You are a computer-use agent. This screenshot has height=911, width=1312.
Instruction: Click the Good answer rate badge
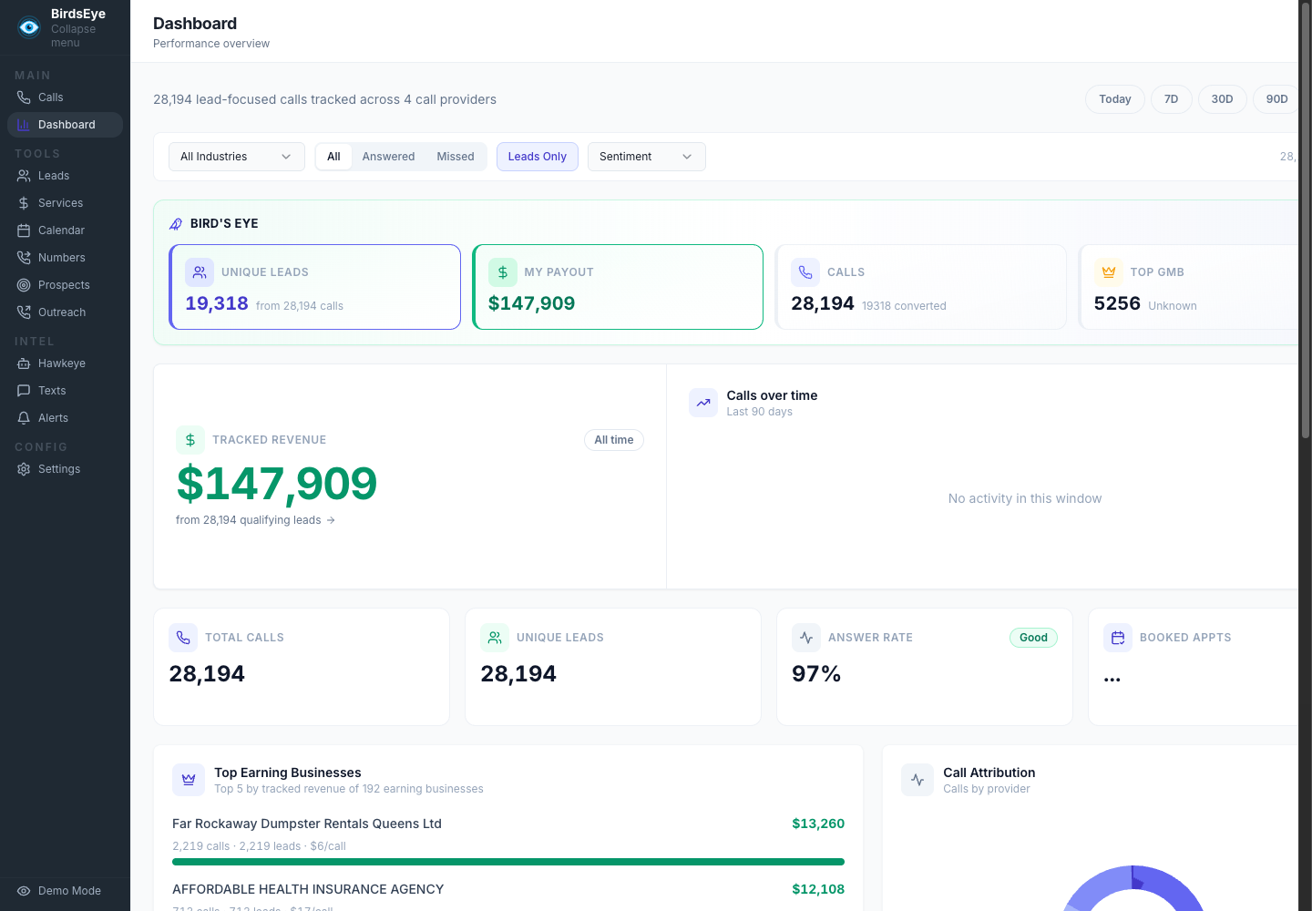(x=1033, y=638)
